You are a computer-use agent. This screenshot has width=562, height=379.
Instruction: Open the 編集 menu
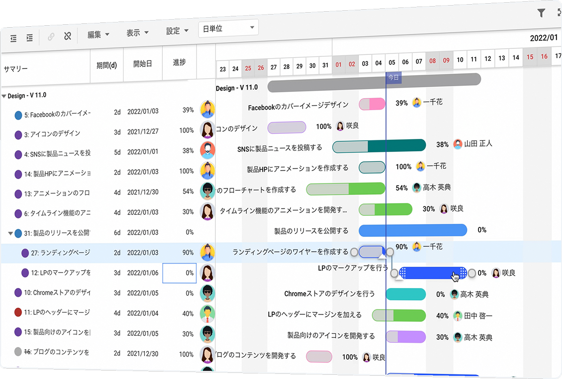tap(99, 34)
